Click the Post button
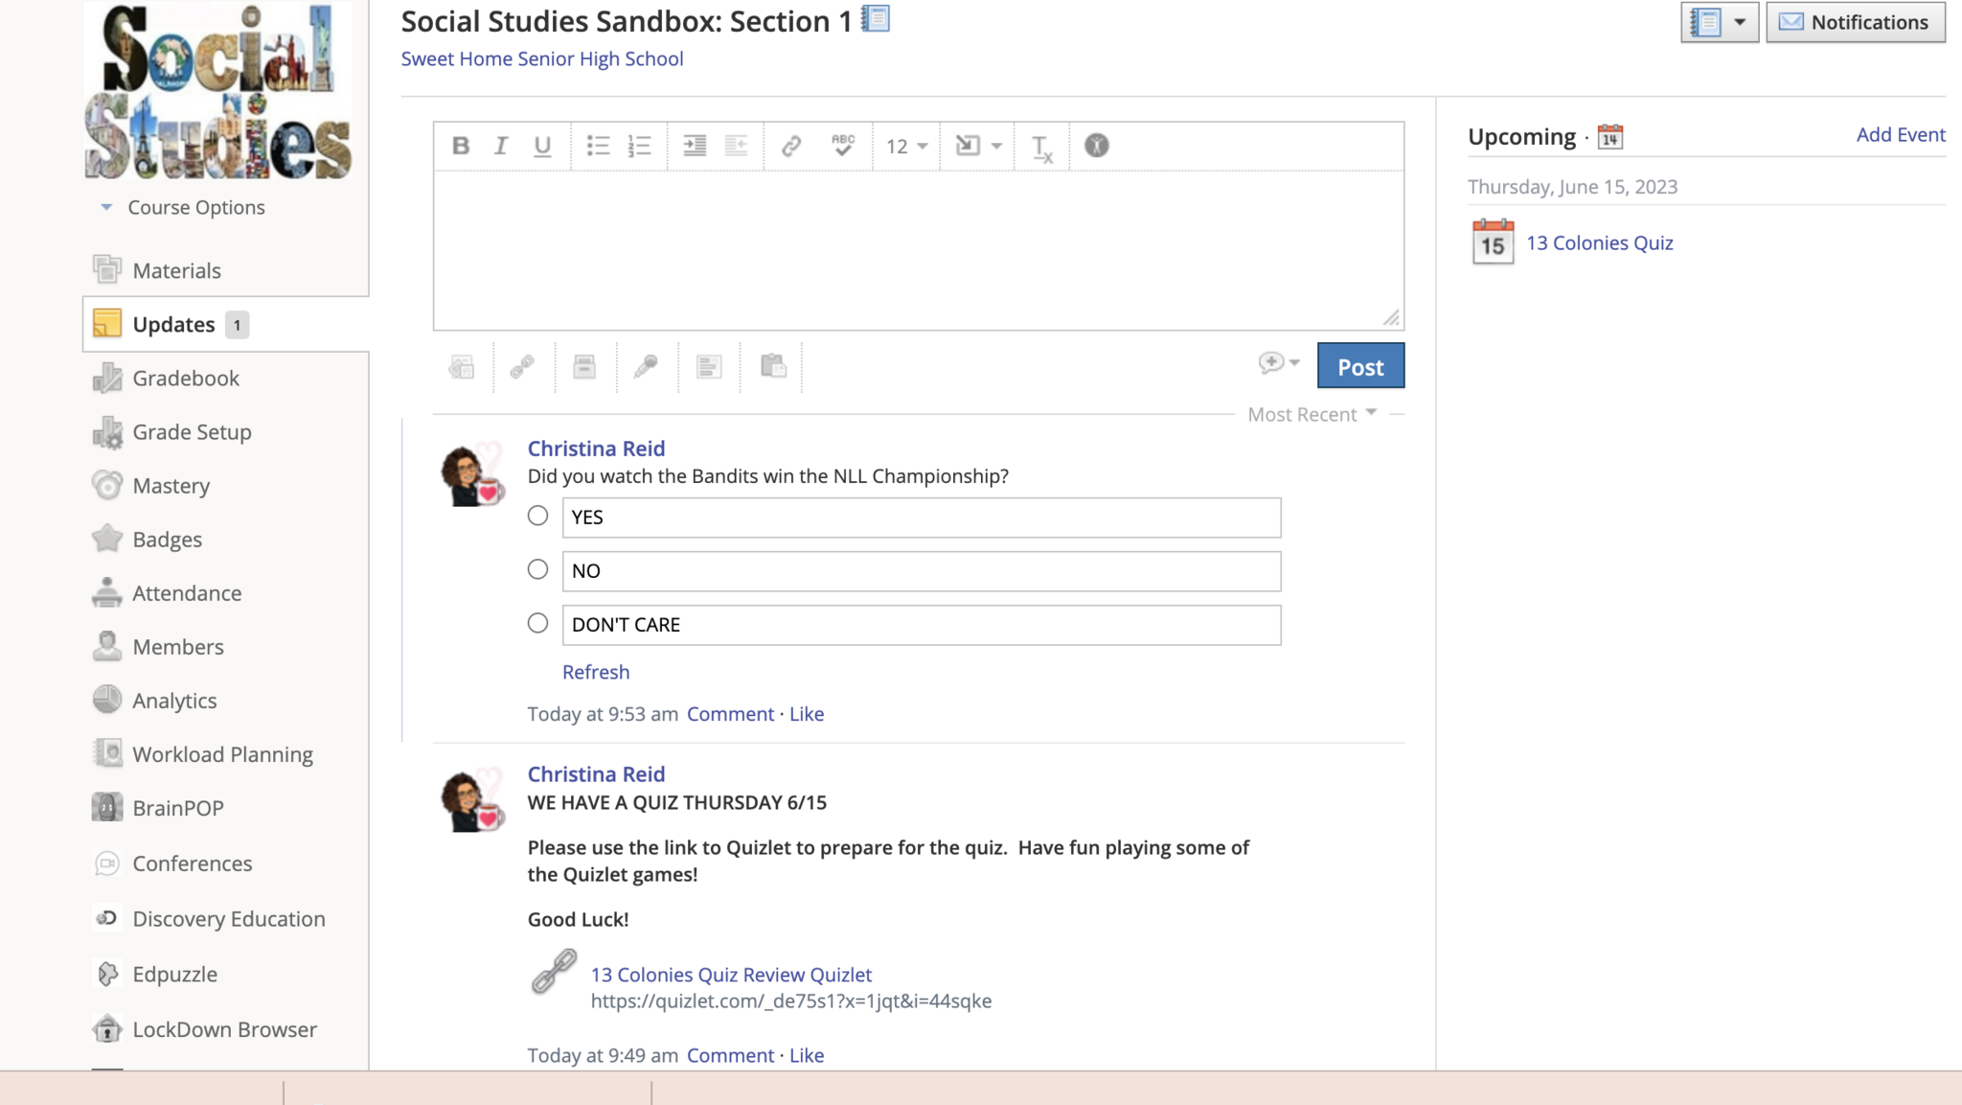The height and width of the screenshot is (1105, 1962). tap(1359, 366)
